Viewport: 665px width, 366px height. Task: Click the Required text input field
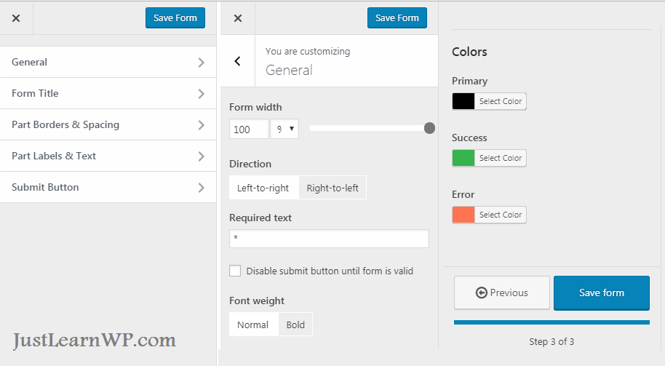tap(329, 239)
